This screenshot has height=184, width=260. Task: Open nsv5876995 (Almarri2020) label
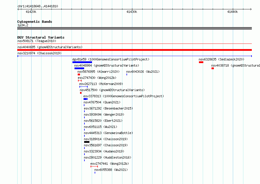98,72
